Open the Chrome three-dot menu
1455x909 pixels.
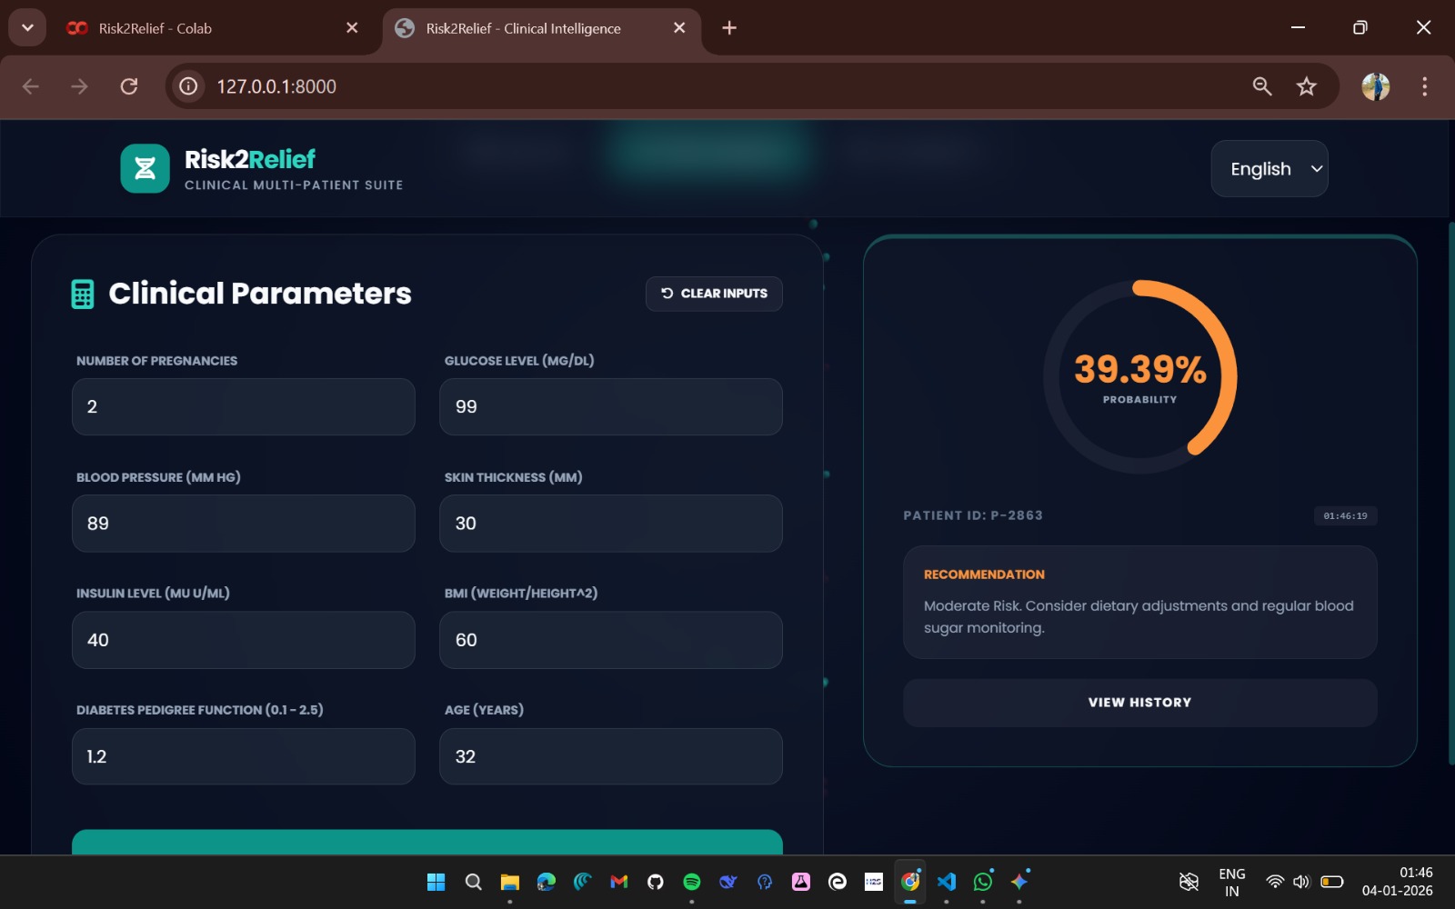1424,86
